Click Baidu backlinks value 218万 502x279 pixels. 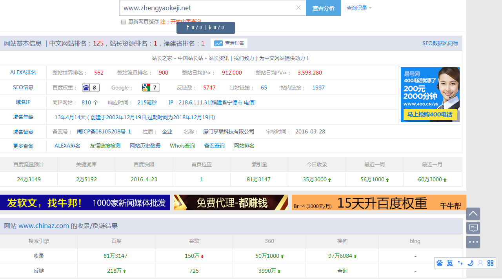coord(114,271)
